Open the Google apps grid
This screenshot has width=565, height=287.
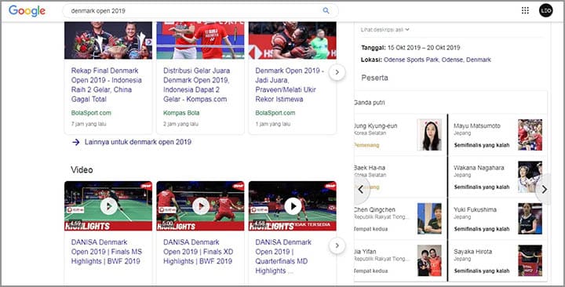tap(525, 10)
